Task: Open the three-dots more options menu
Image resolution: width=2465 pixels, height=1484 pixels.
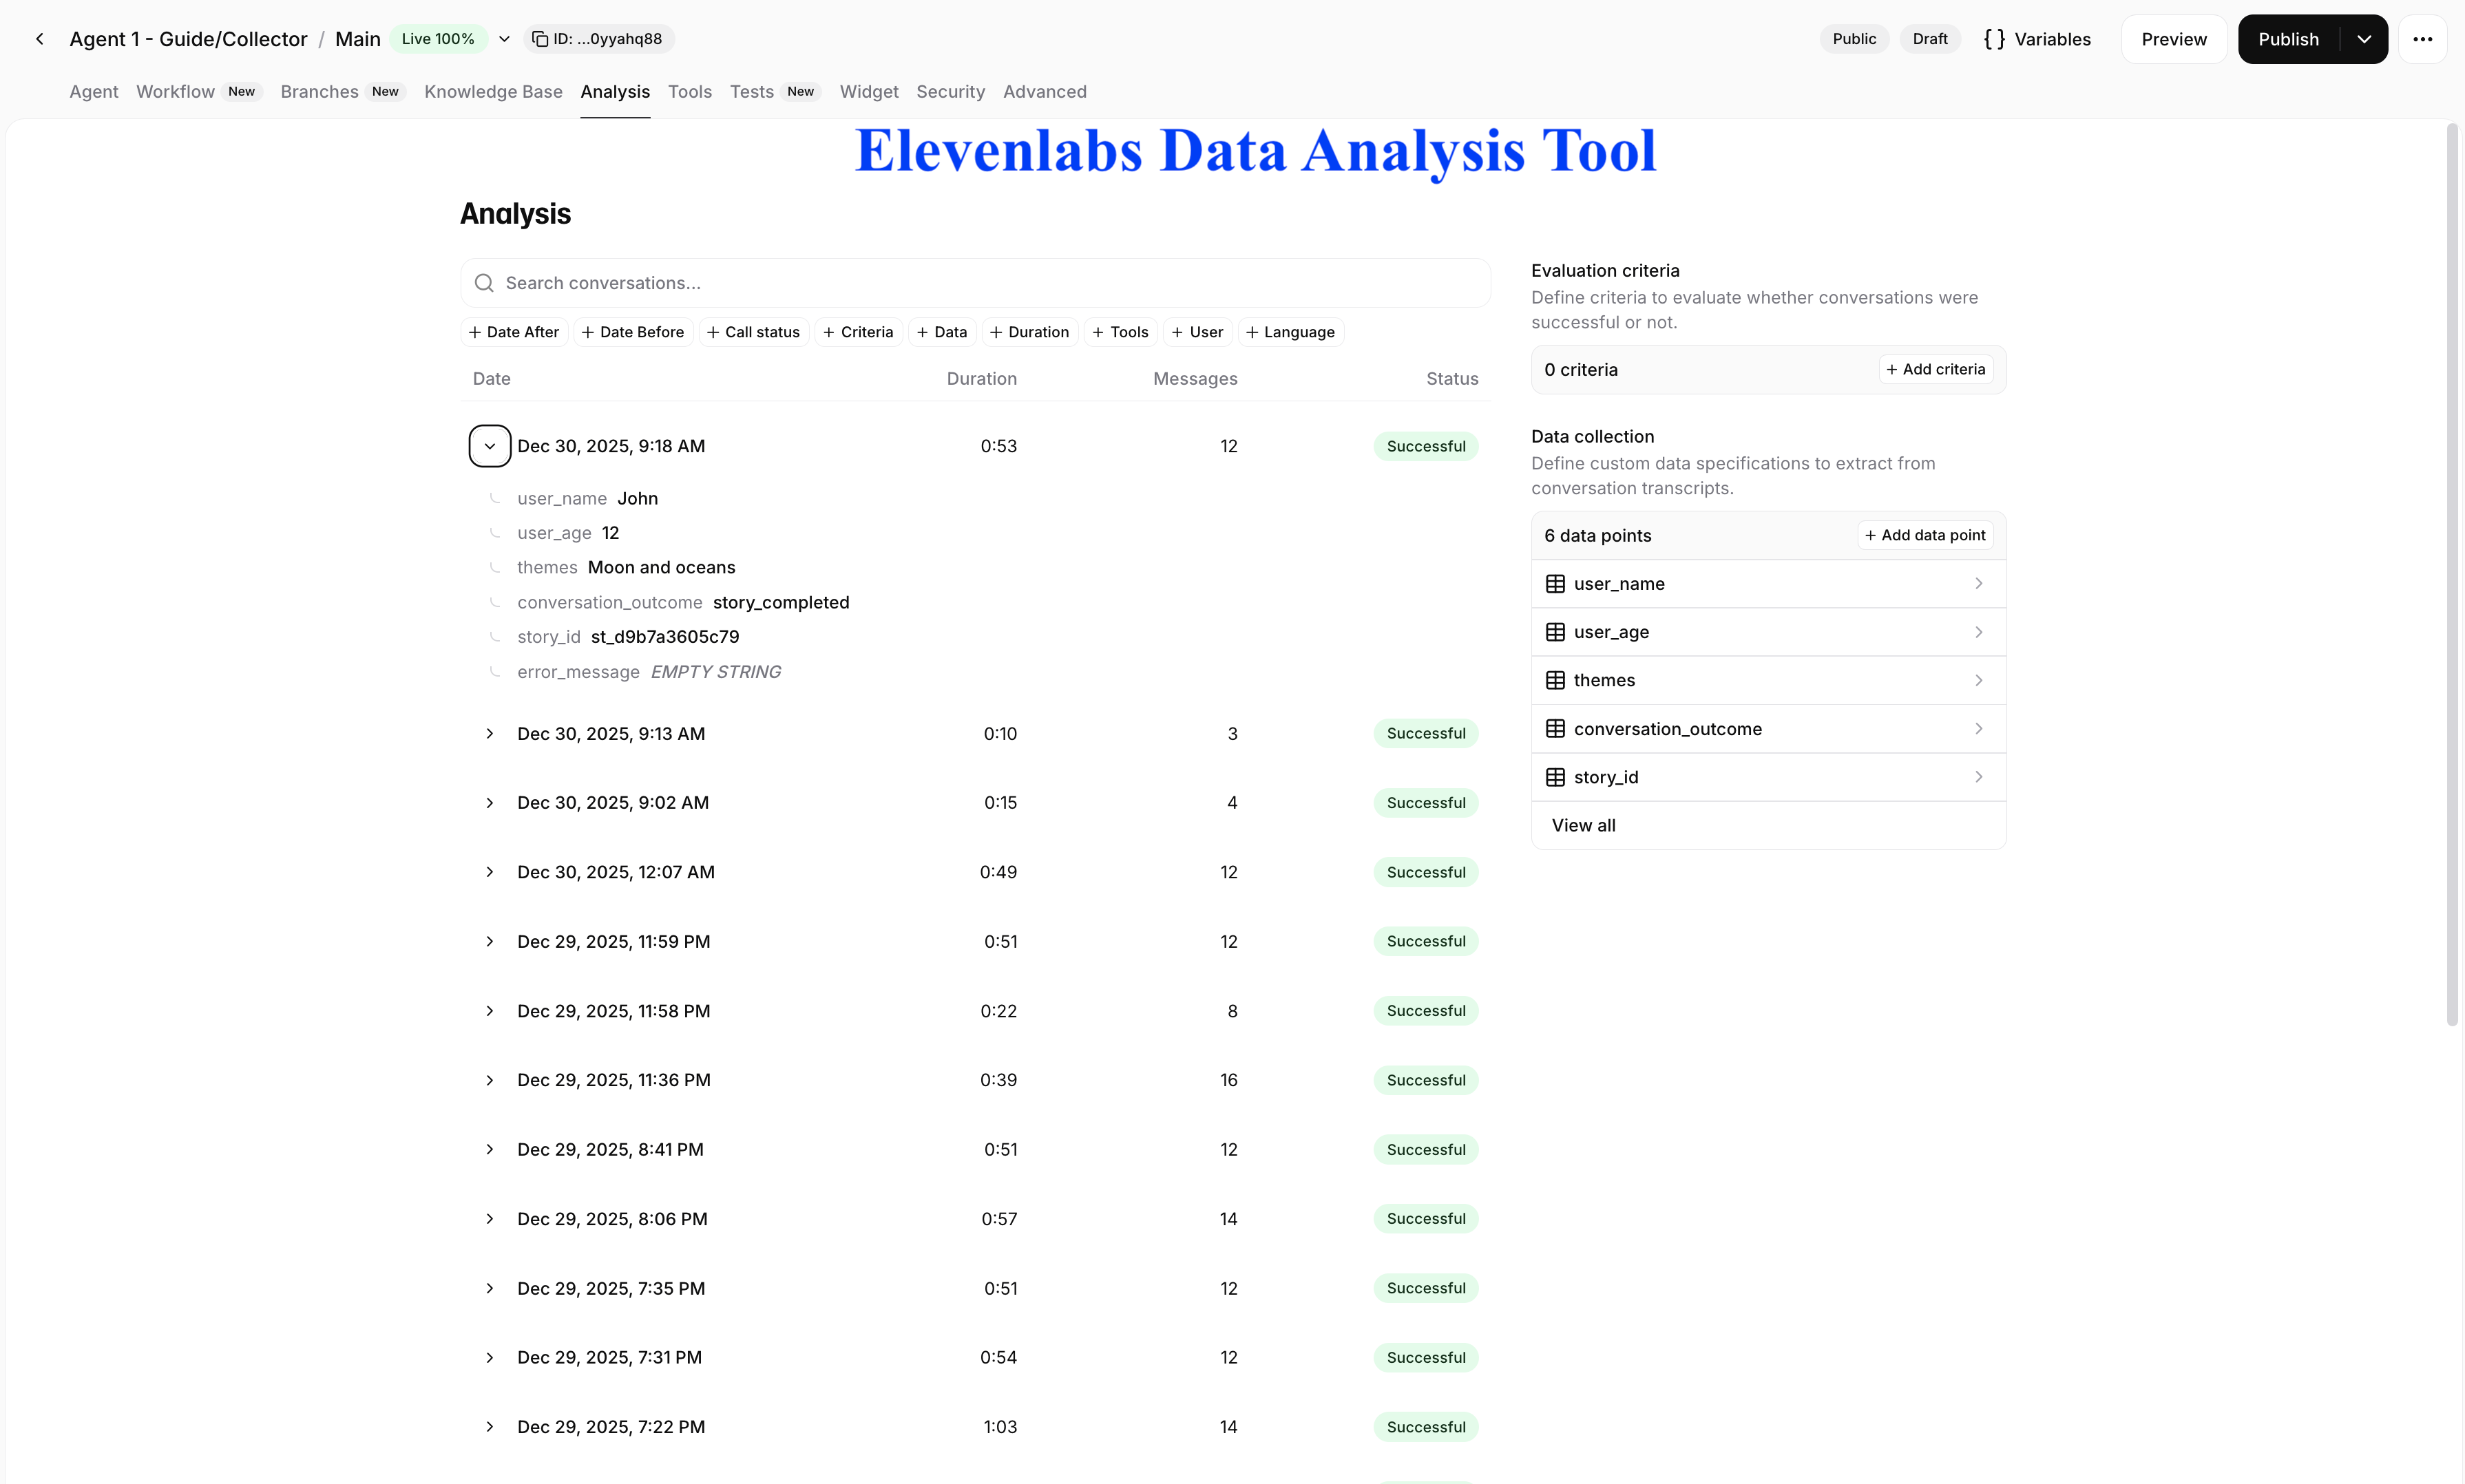Action: click(2422, 39)
